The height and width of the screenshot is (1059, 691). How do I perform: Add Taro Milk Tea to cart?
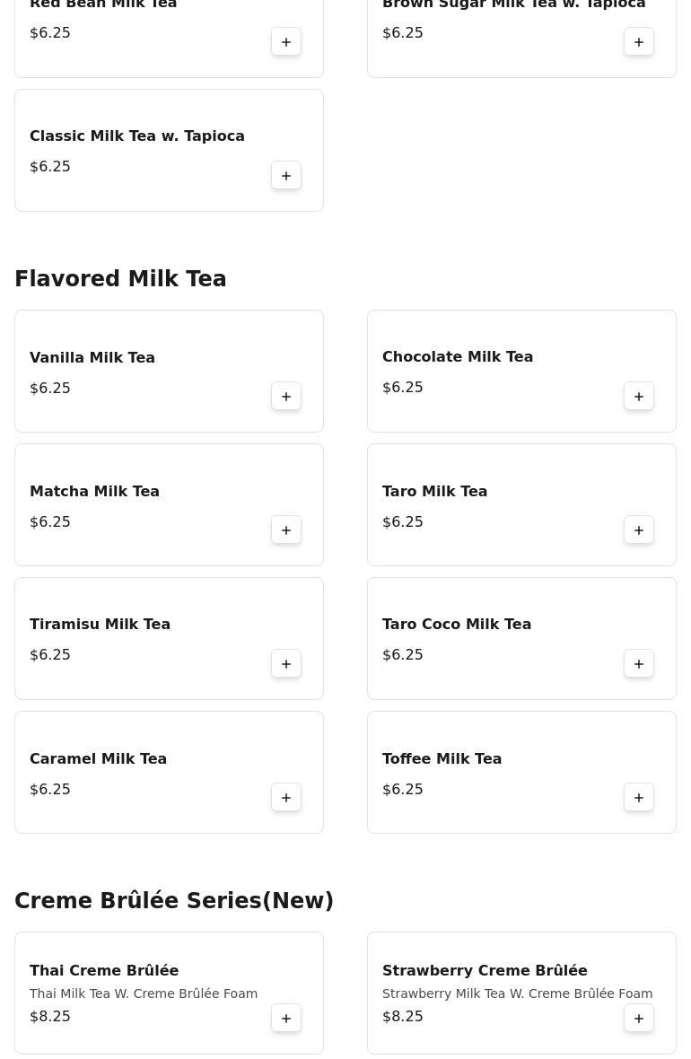point(639,530)
